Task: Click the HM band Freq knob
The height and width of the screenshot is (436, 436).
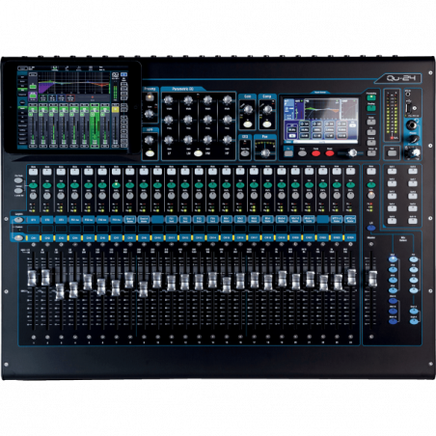Action: point(207,120)
